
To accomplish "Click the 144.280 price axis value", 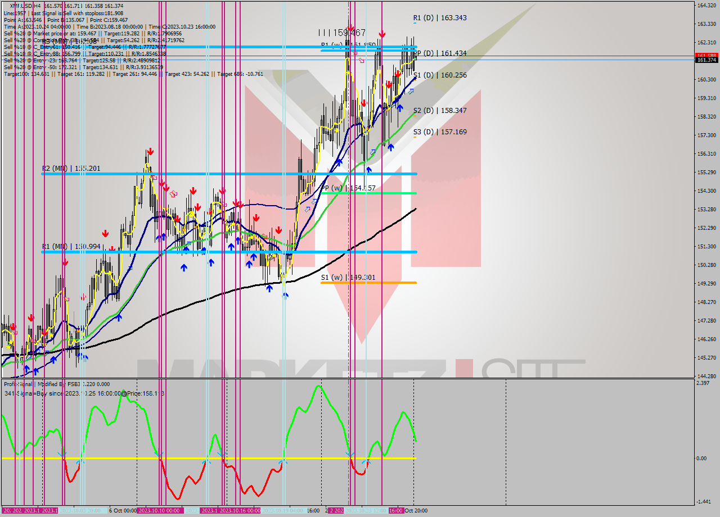I will pyautogui.click(x=706, y=376).
